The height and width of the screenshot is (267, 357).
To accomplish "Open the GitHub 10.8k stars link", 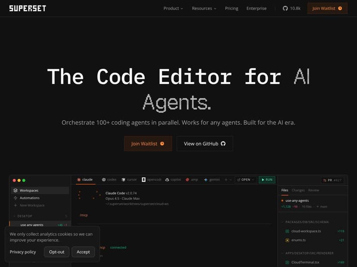I will pos(291,9).
